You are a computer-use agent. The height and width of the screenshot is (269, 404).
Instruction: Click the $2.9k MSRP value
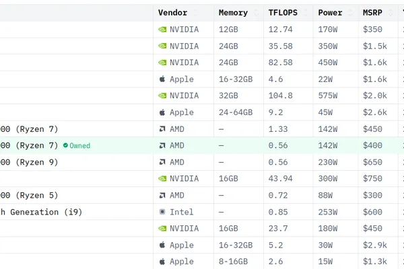[375, 245]
